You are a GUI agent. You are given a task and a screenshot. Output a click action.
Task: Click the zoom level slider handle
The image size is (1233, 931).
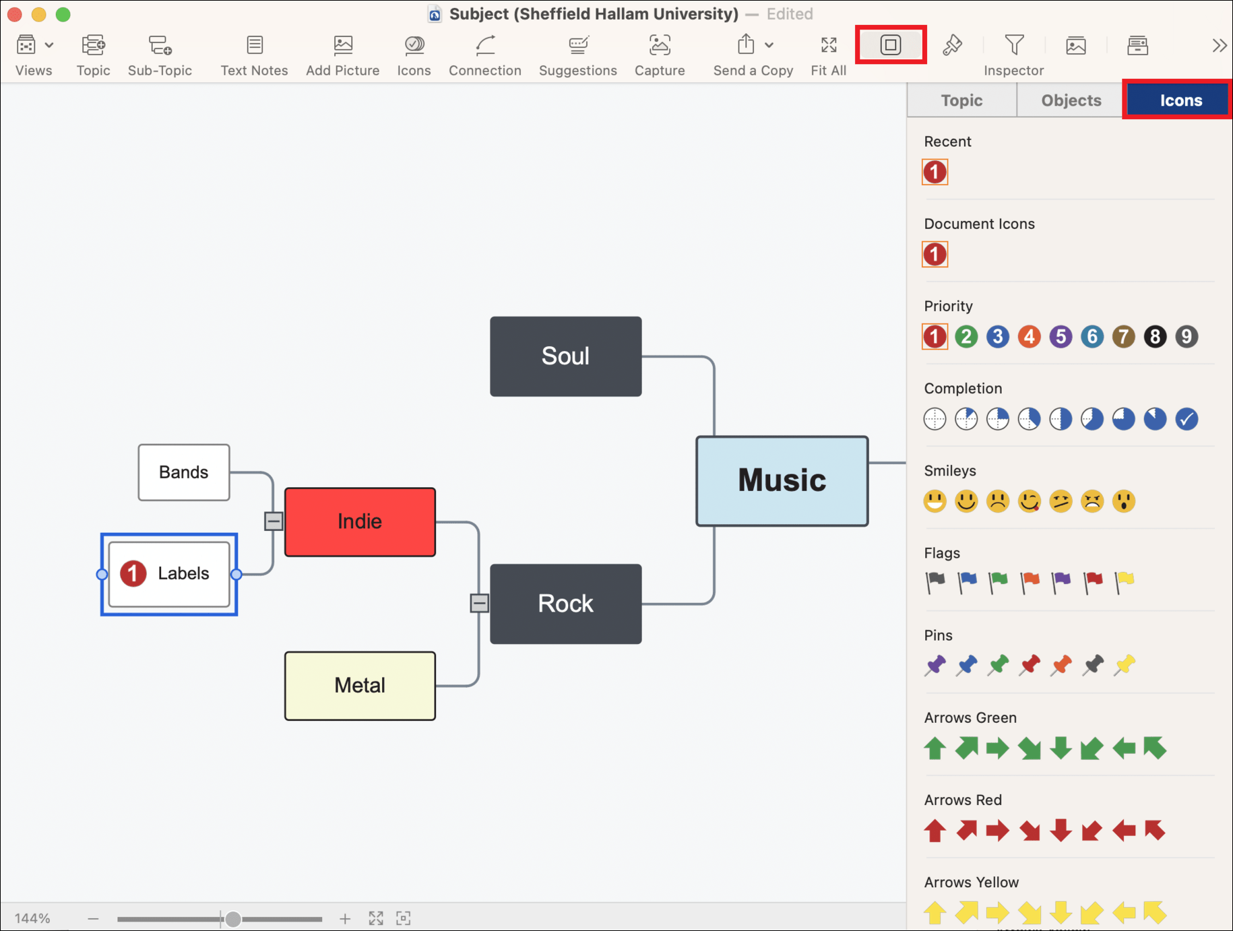click(232, 918)
